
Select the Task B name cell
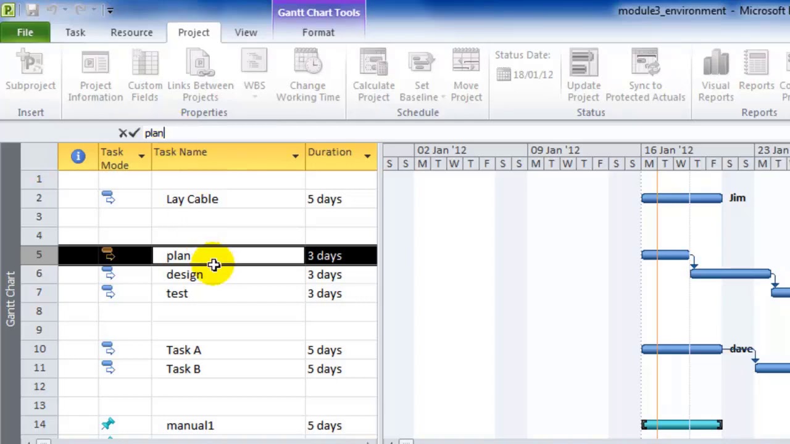228,369
